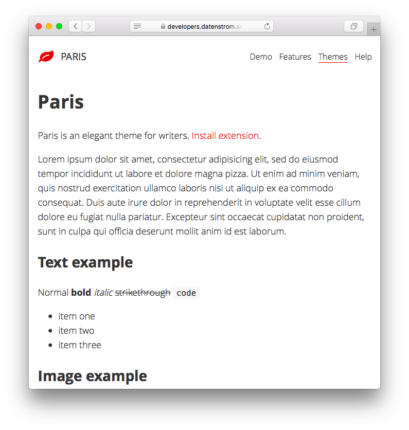Screen dimensions: 409x430
Task: Click the developers.datenstrom address field
Action: [204, 26]
